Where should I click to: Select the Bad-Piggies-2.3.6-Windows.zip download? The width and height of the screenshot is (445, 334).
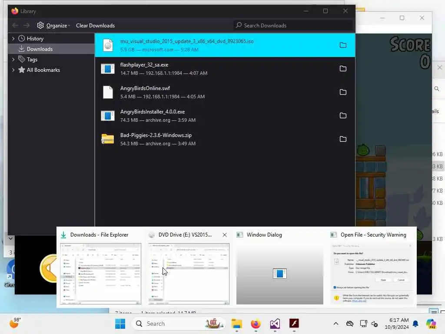225,139
